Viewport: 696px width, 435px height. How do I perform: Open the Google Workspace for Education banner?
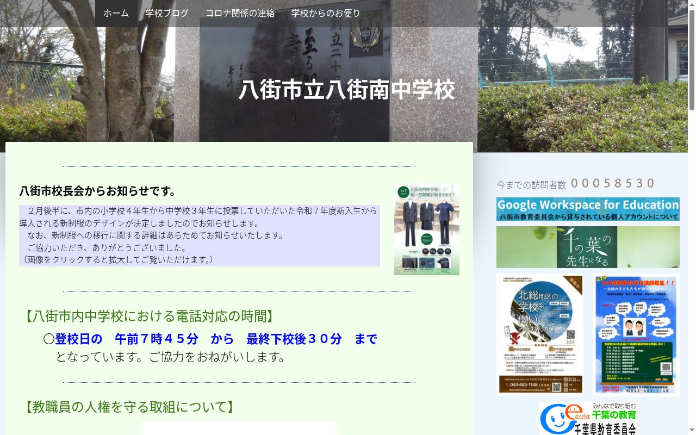[x=588, y=209]
